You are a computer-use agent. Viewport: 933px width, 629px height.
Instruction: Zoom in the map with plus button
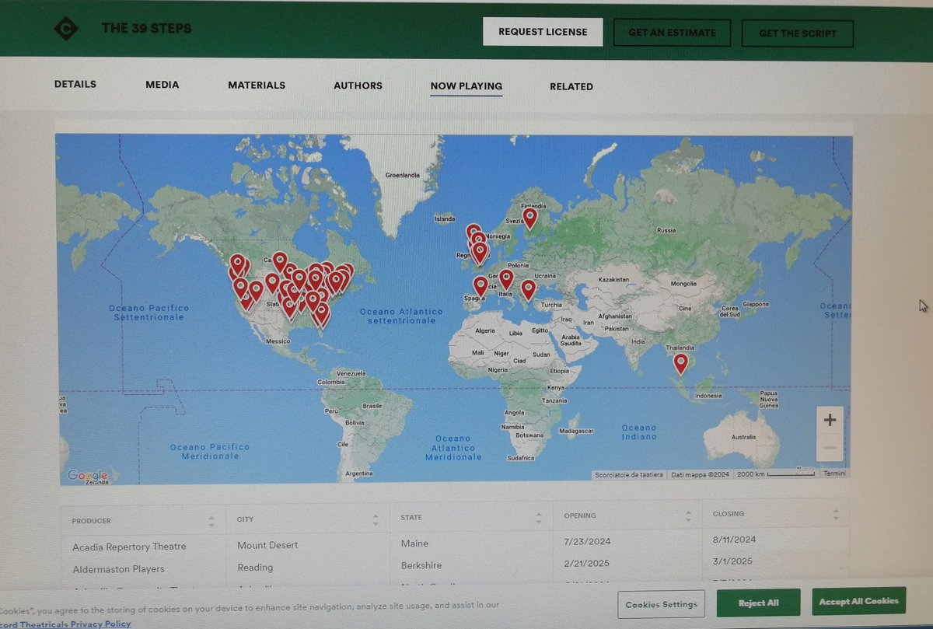point(830,421)
